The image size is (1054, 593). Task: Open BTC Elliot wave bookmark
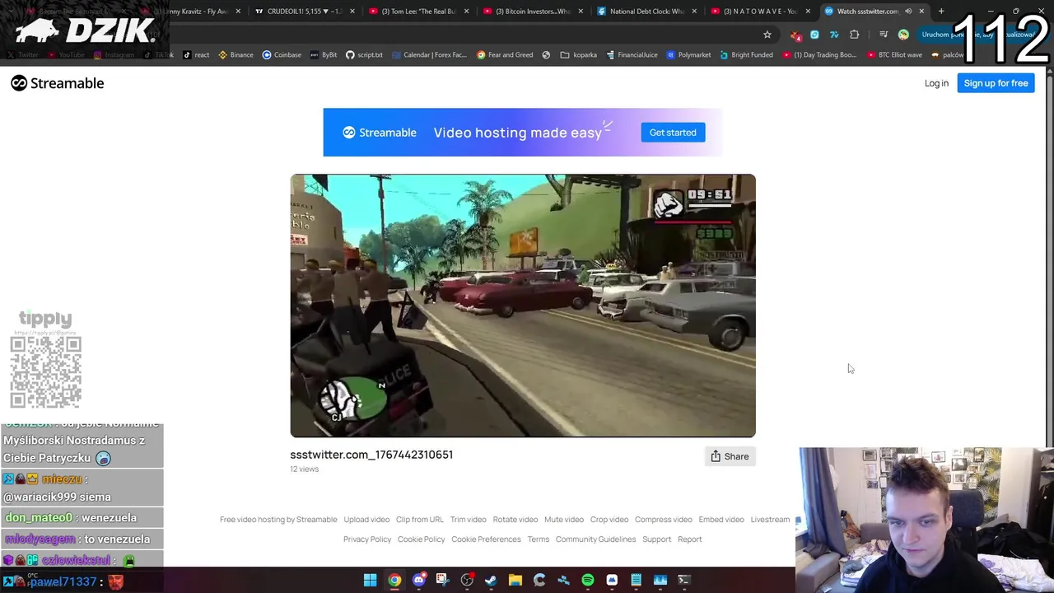(894, 54)
